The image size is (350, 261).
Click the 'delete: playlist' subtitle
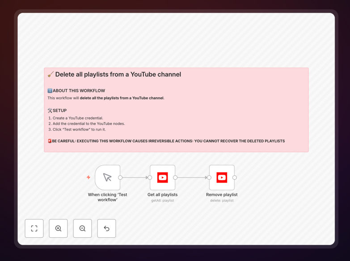pos(222,201)
